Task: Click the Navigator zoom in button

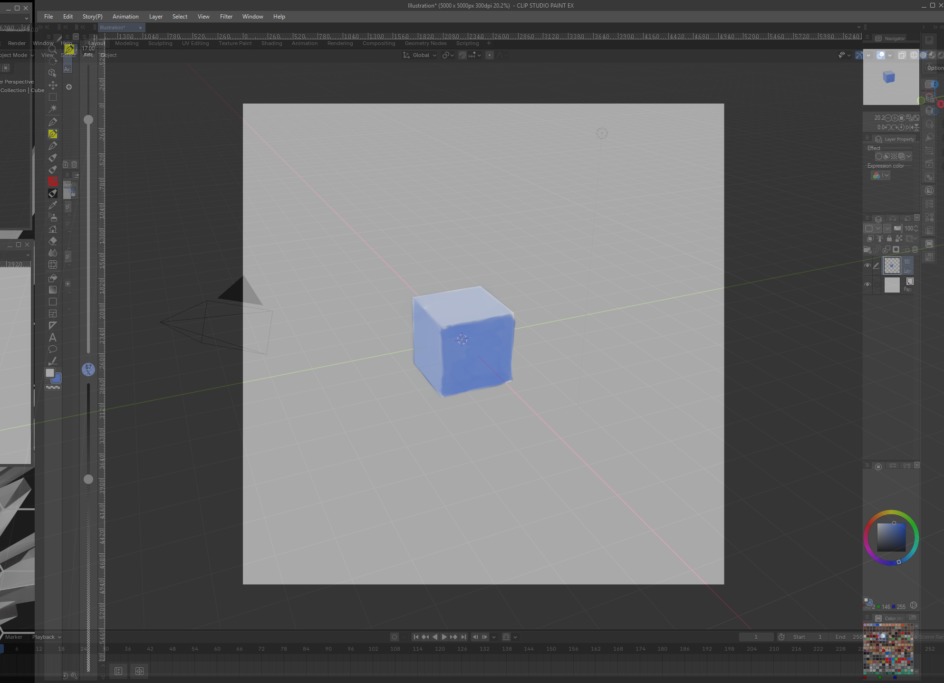Action: [x=895, y=118]
